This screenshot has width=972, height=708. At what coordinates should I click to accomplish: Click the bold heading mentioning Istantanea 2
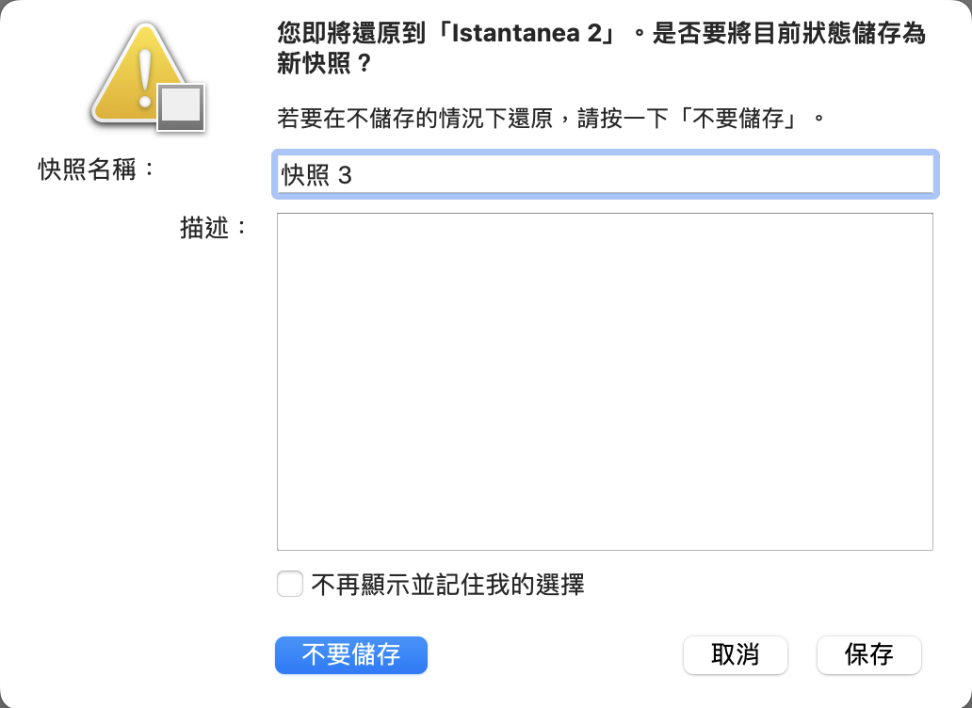[x=601, y=36]
